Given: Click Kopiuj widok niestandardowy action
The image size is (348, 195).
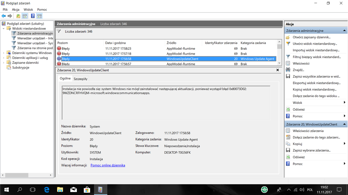Looking at the screenshot, I should pos(314,89).
